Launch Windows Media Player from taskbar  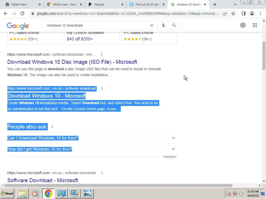pos(35,193)
